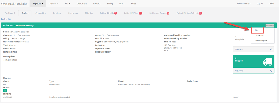The height and width of the screenshot is (103, 279).
Task: Switch to the Dashboard tab
Action: point(10,13)
